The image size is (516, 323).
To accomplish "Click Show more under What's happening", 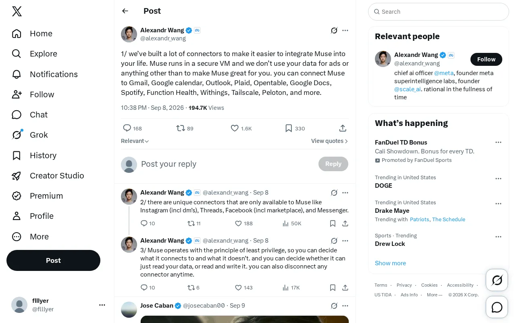I will point(390,263).
